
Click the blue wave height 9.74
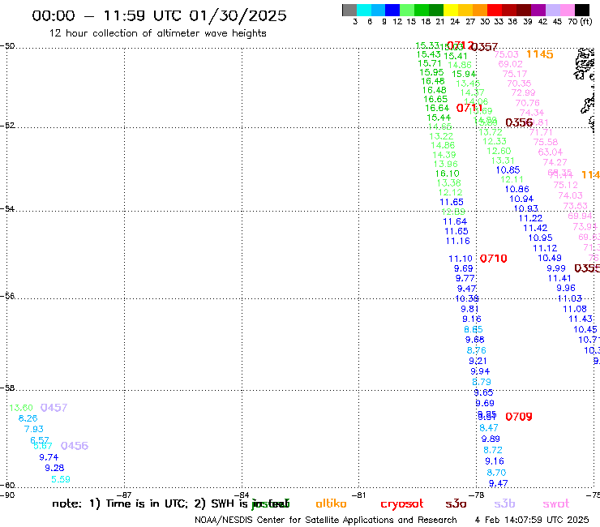tap(49, 457)
